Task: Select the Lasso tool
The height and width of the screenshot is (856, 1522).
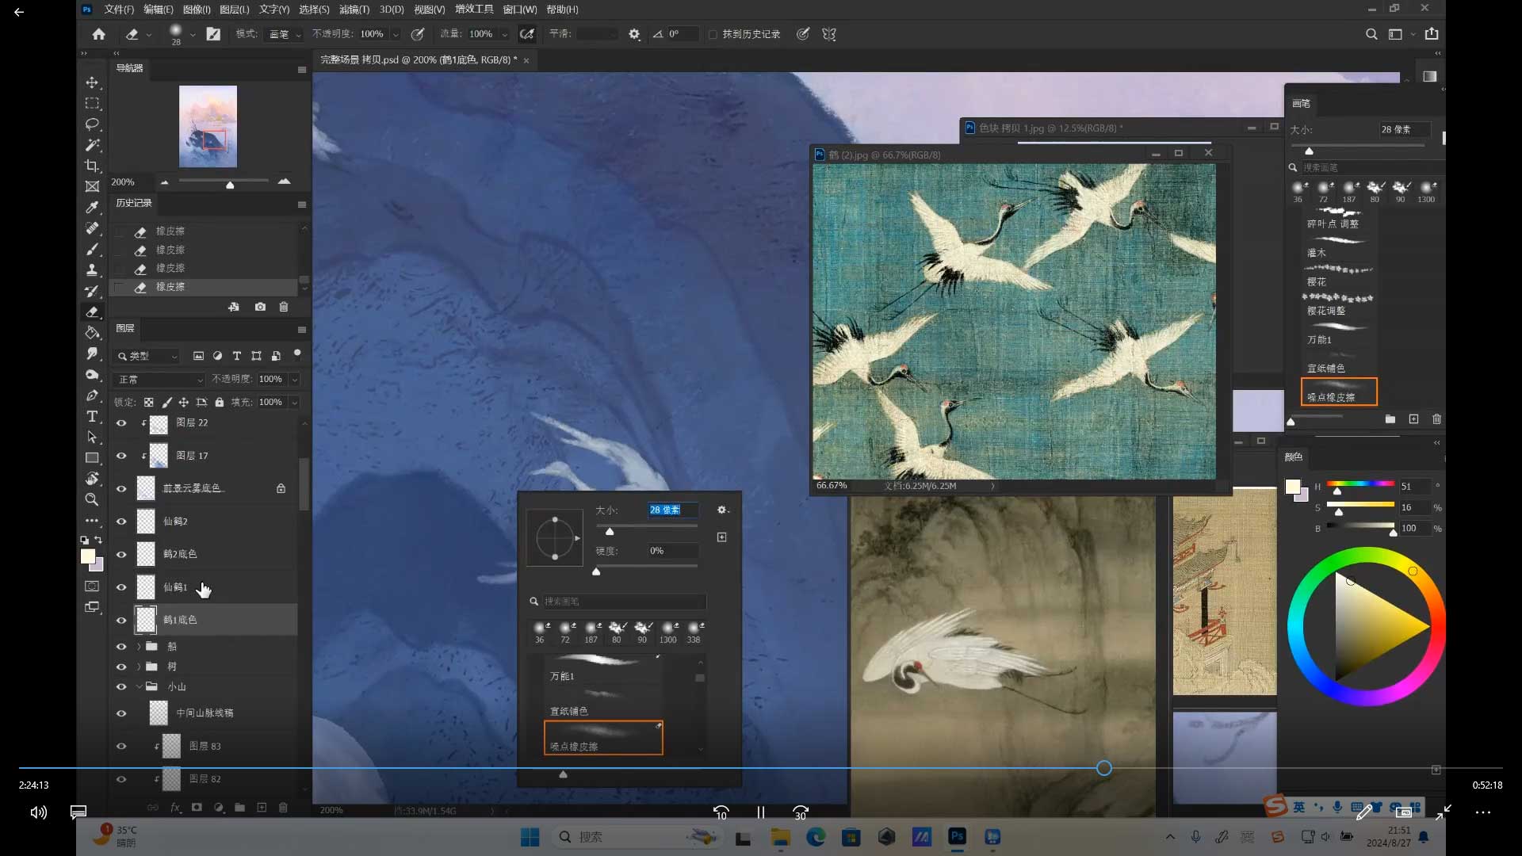Action: pos(92,124)
